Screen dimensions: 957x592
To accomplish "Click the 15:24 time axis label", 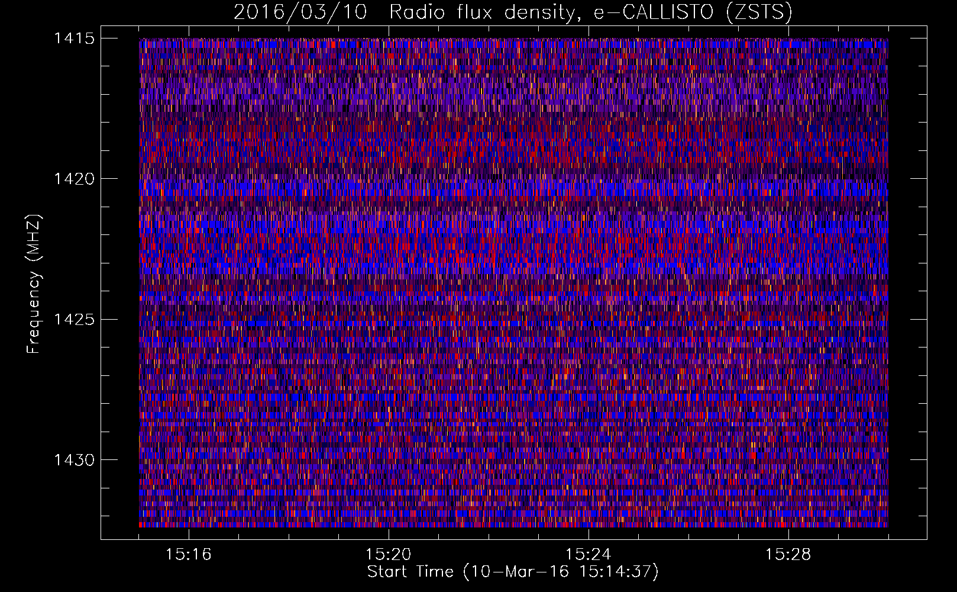I will click(589, 555).
